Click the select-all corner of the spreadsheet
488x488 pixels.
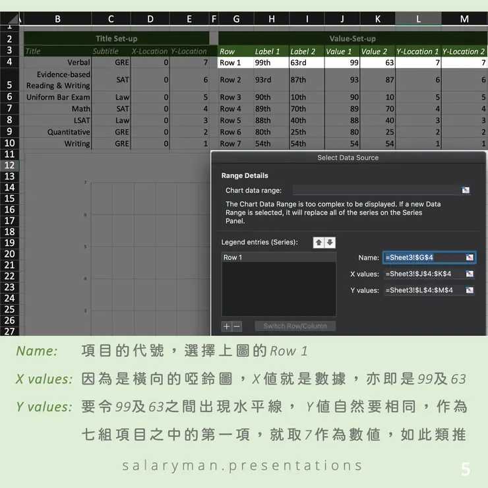[10, 19]
